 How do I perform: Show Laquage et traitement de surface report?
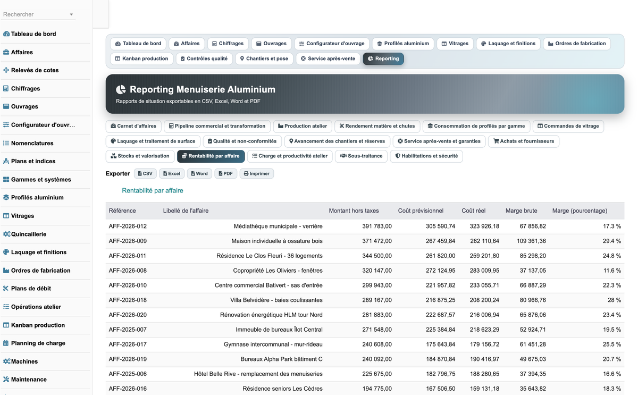(153, 141)
